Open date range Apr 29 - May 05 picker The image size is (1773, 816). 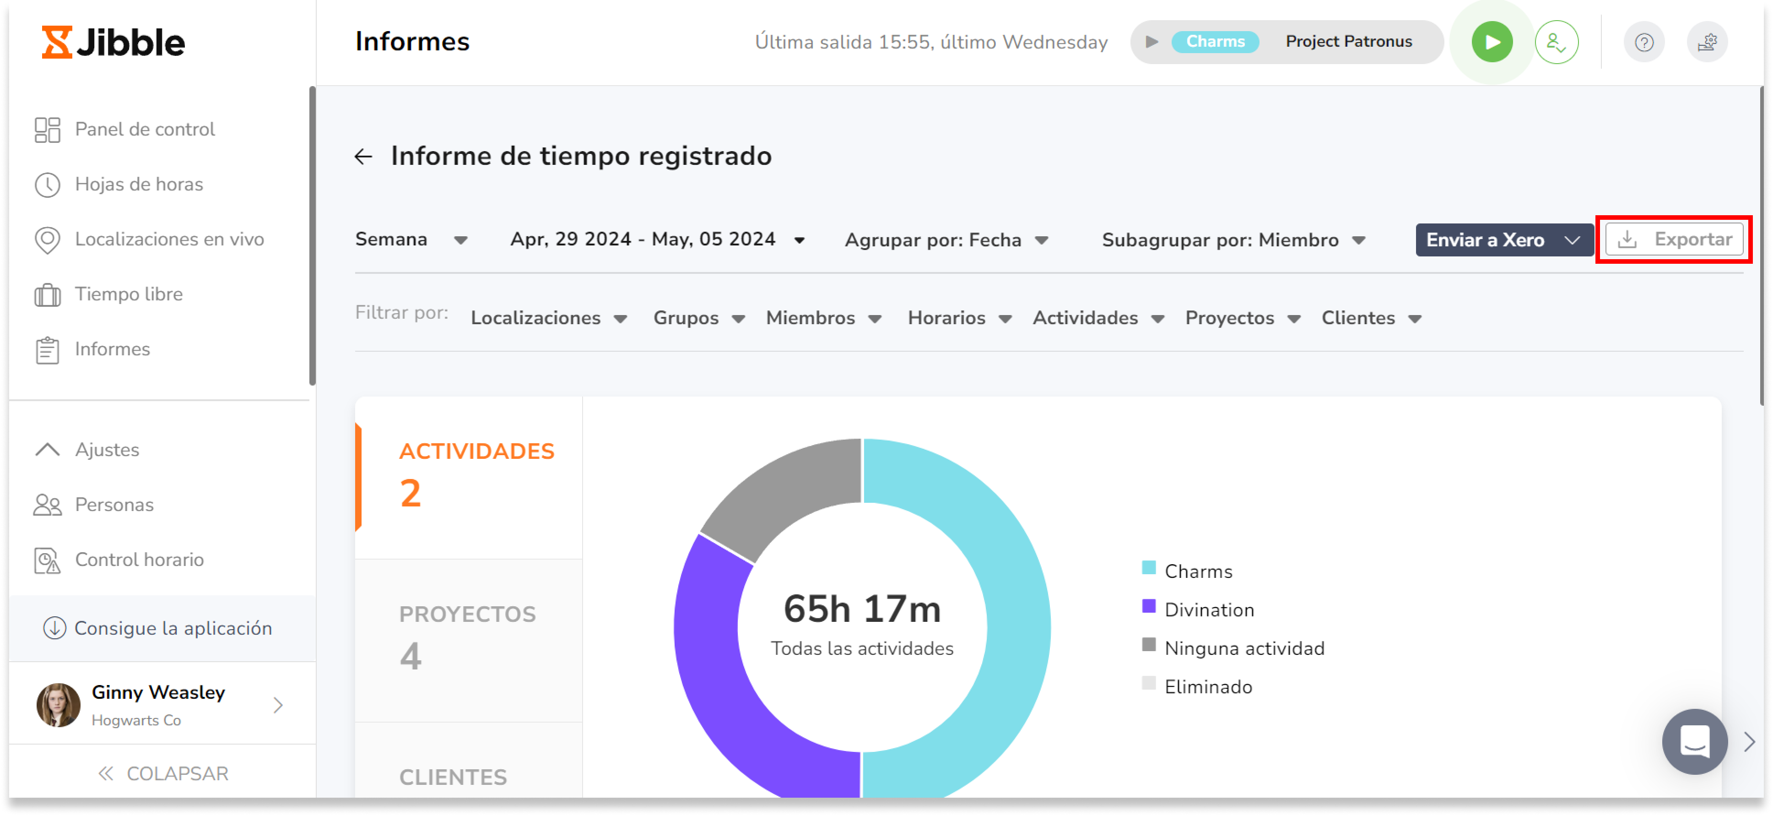(657, 239)
